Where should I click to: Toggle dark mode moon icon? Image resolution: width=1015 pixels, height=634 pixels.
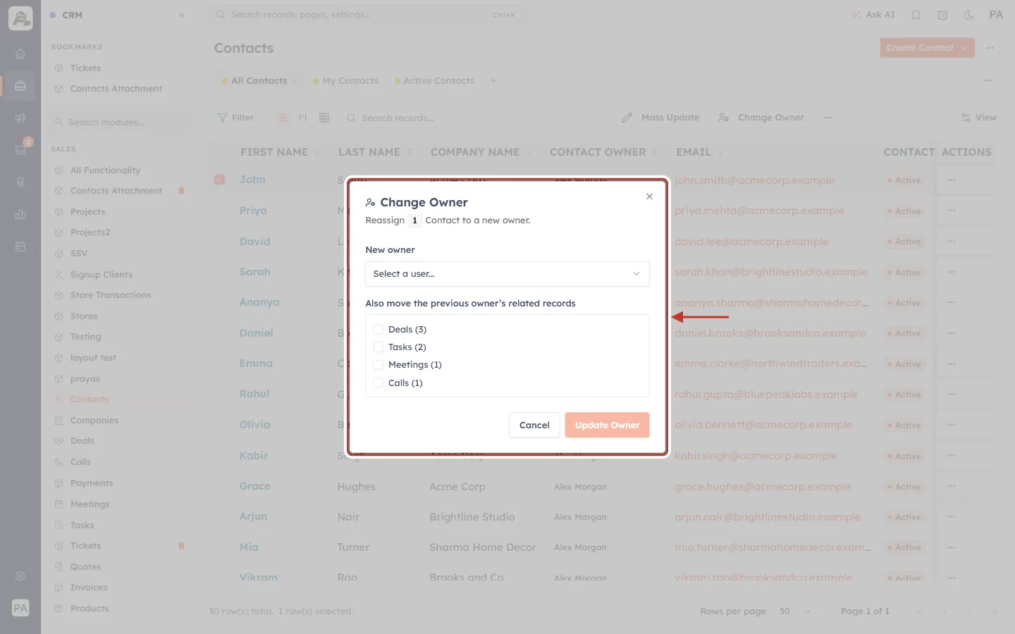point(969,15)
